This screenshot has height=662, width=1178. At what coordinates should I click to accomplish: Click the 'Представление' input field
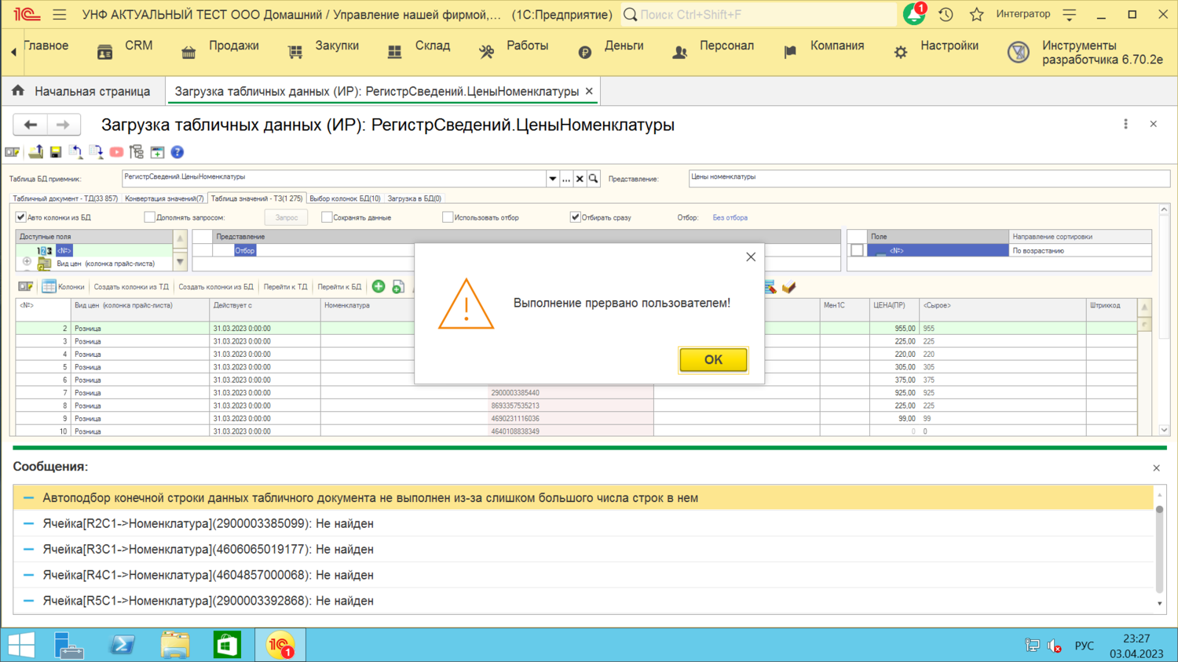point(928,178)
